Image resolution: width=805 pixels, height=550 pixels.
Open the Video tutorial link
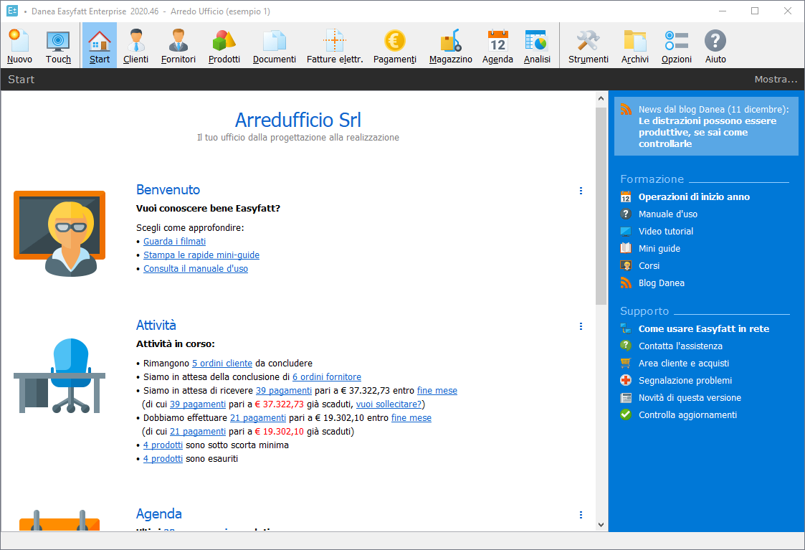pos(666,232)
